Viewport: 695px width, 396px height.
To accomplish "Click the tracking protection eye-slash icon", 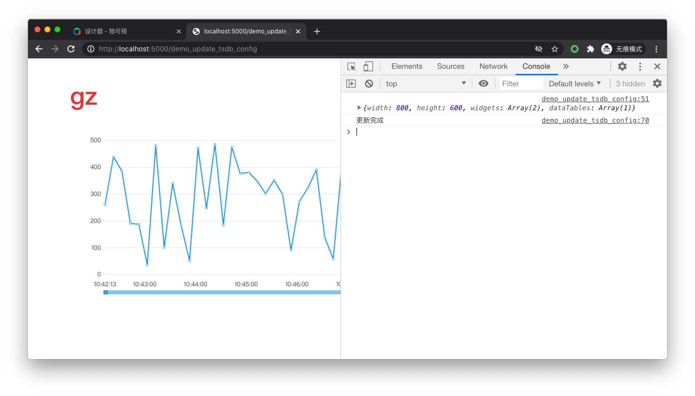I will tap(539, 49).
